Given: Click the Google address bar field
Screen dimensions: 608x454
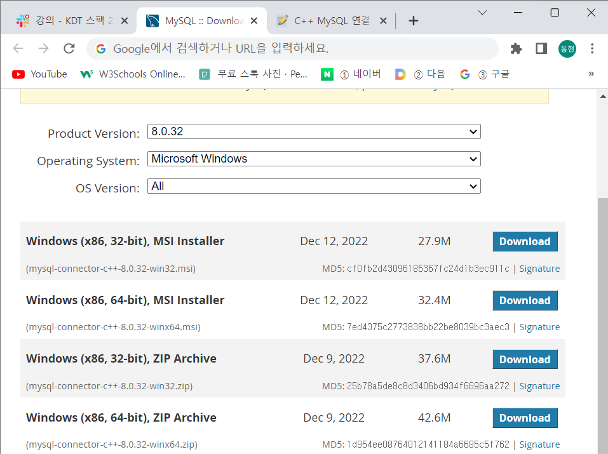Looking at the screenshot, I should [292, 48].
